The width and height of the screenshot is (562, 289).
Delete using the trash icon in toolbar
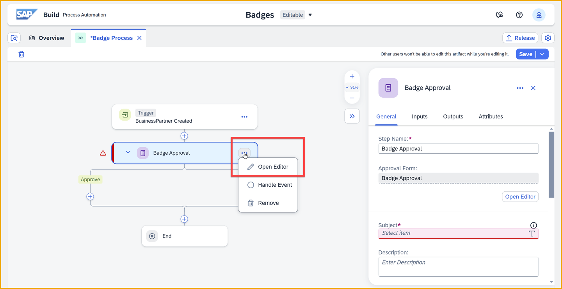21,54
